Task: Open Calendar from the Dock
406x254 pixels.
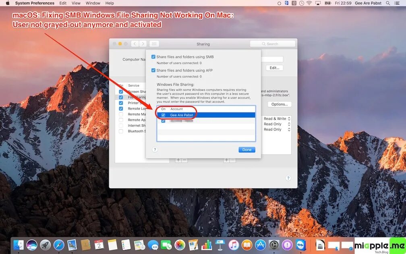Action: point(99,245)
